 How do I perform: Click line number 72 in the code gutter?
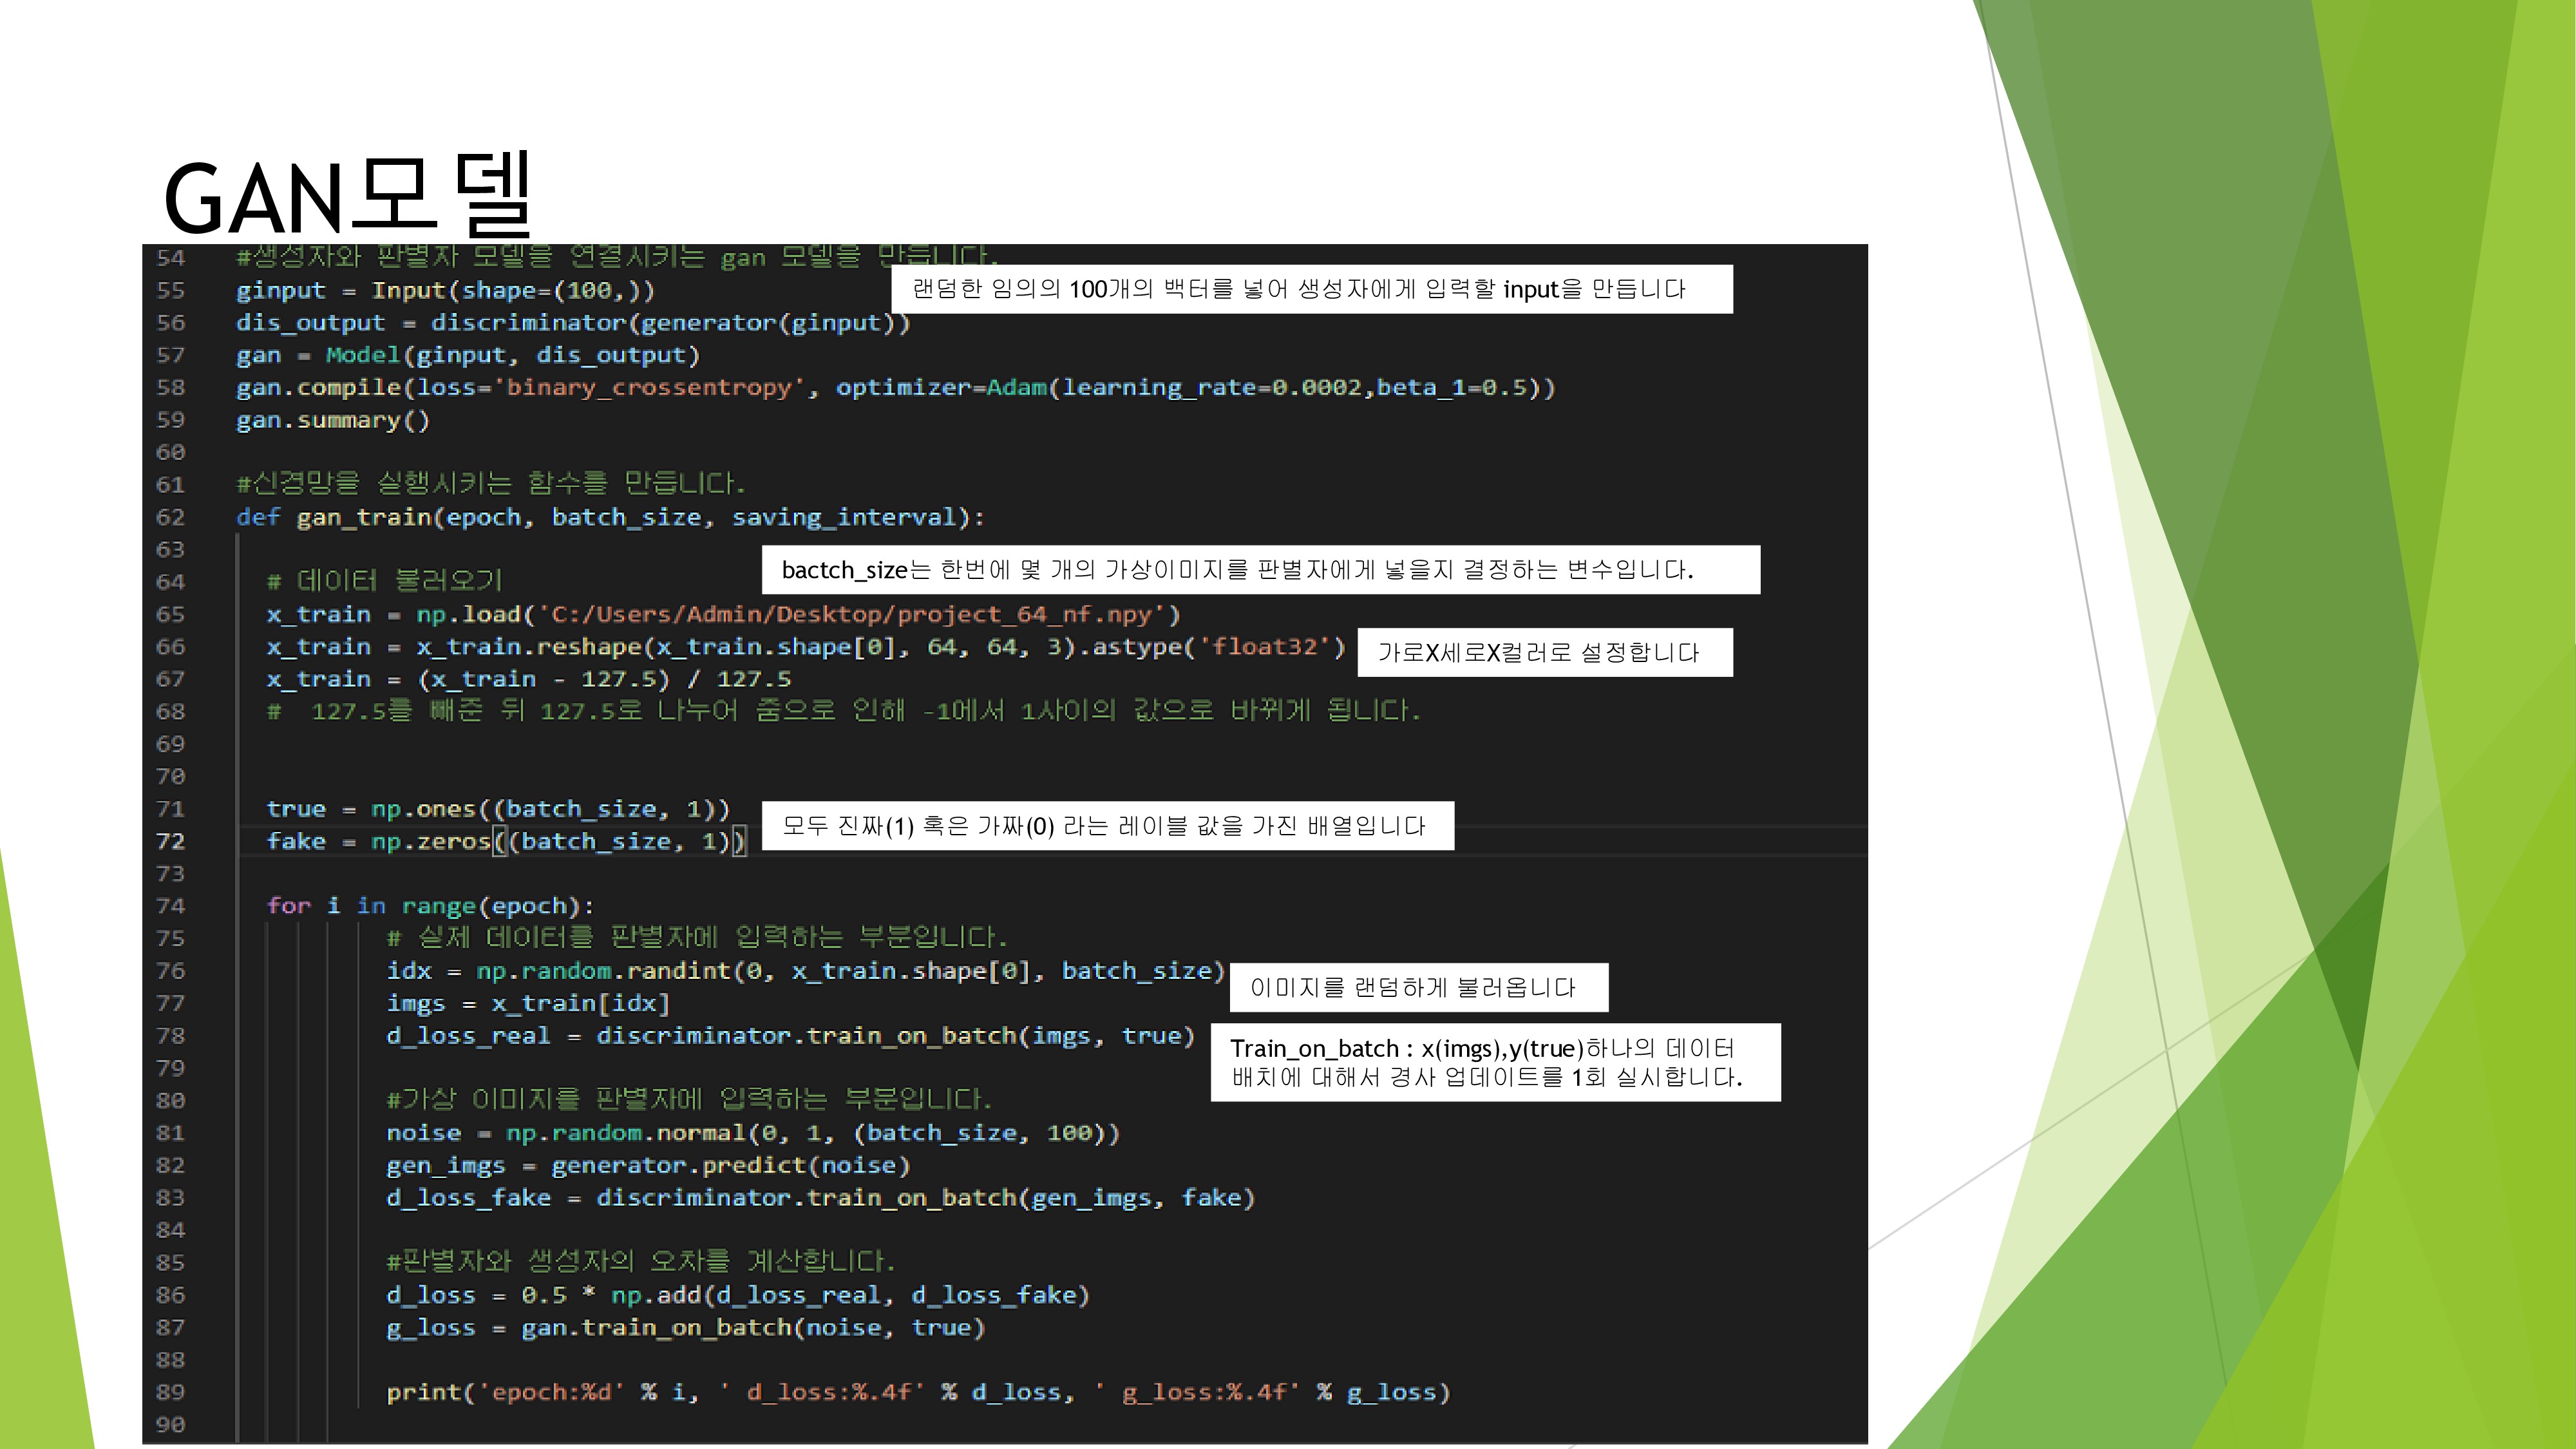[171, 841]
